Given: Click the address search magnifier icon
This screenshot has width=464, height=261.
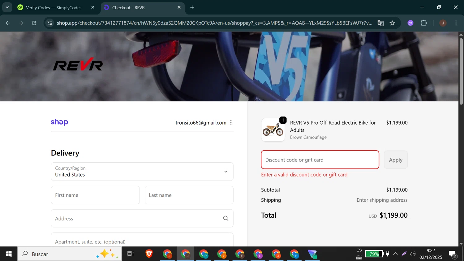Looking at the screenshot, I should click(x=226, y=218).
